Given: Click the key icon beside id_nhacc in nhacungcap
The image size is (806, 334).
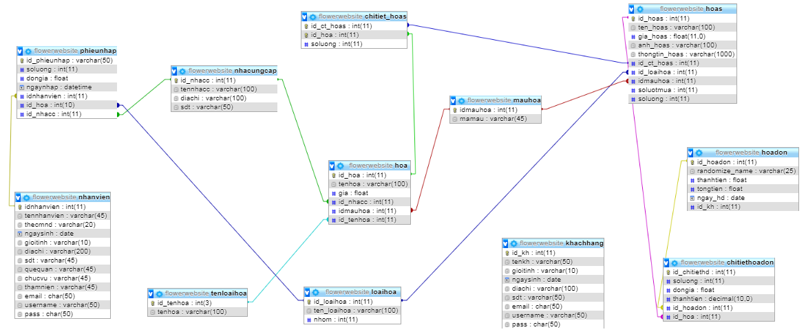Looking at the screenshot, I should [x=176, y=80].
